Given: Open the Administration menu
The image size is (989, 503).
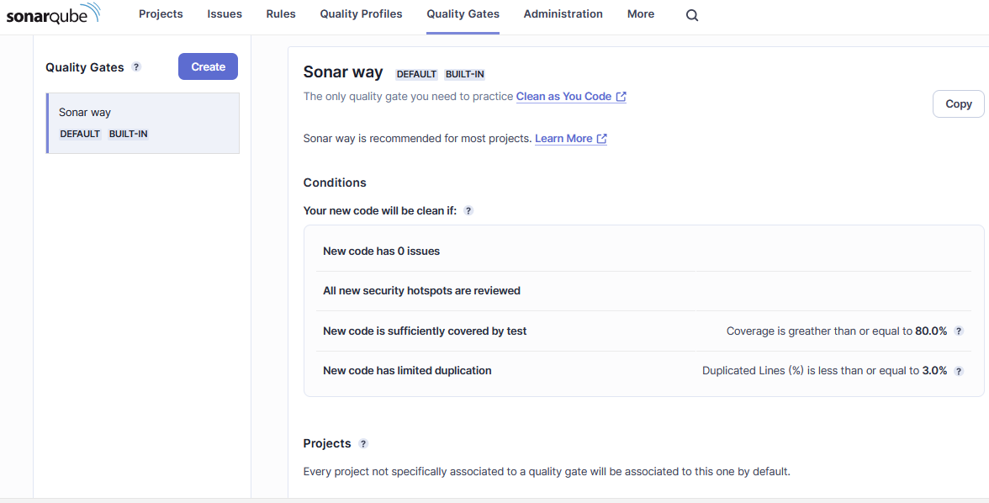Looking at the screenshot, I should (x=563, y=14).
